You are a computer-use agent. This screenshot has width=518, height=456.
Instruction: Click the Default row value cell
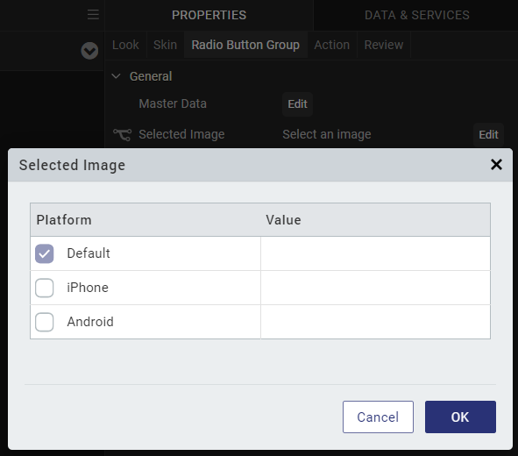point(375,253)
